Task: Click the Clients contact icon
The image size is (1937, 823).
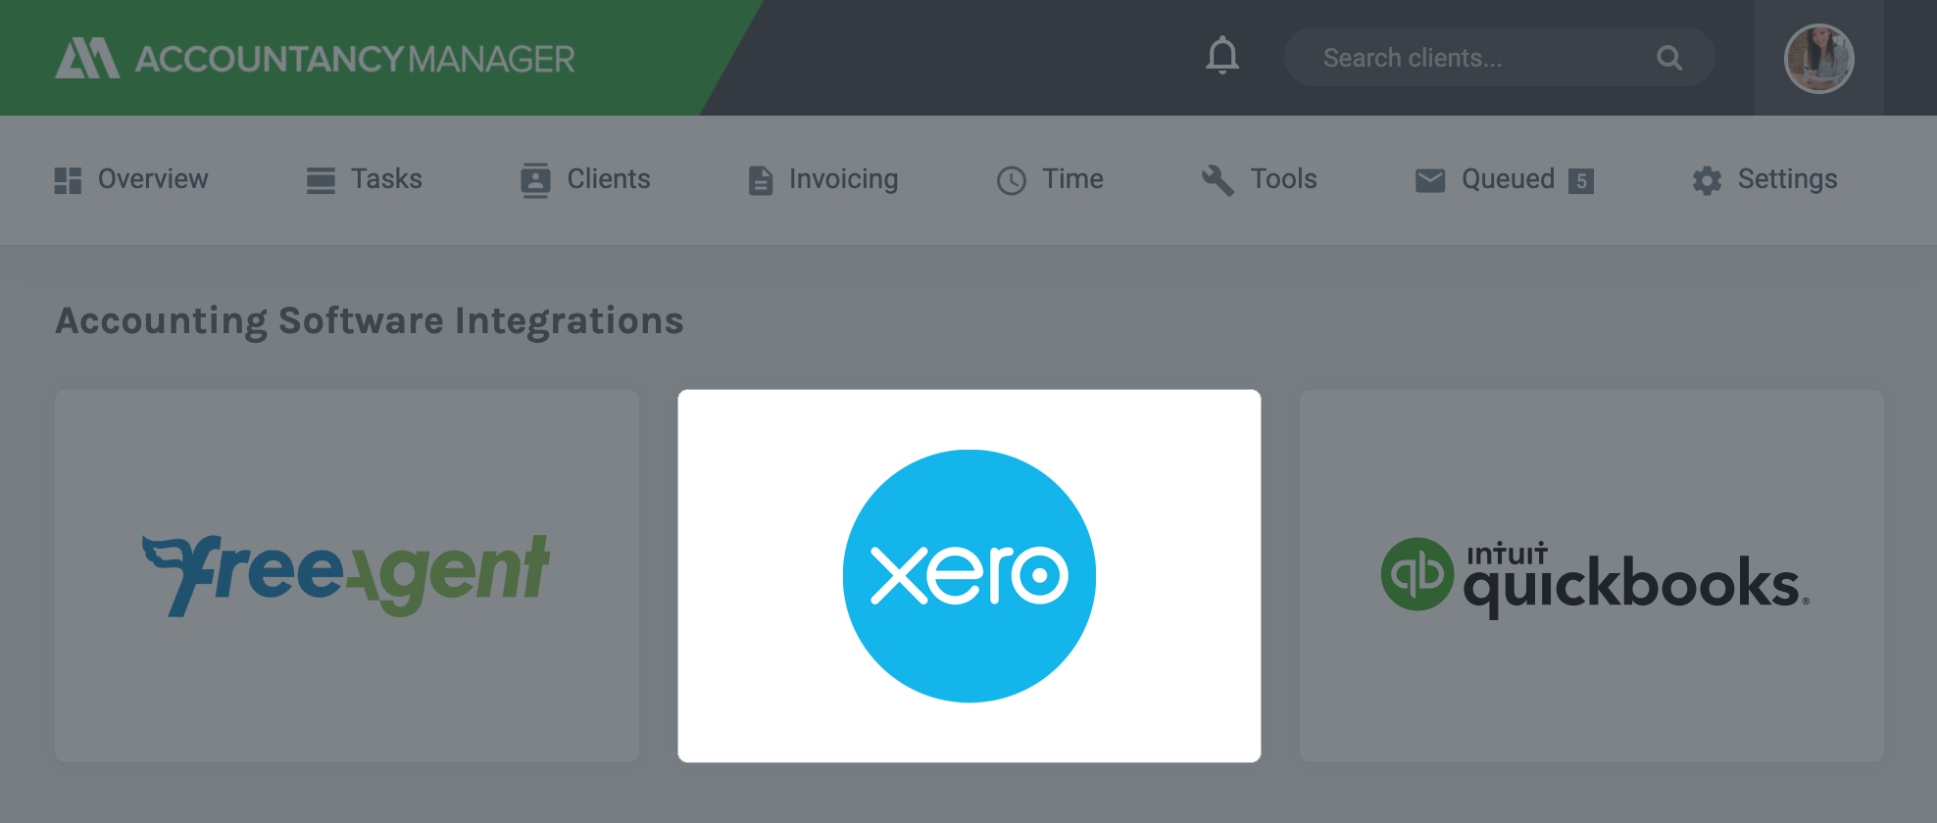Action: [x=535, y=180]
